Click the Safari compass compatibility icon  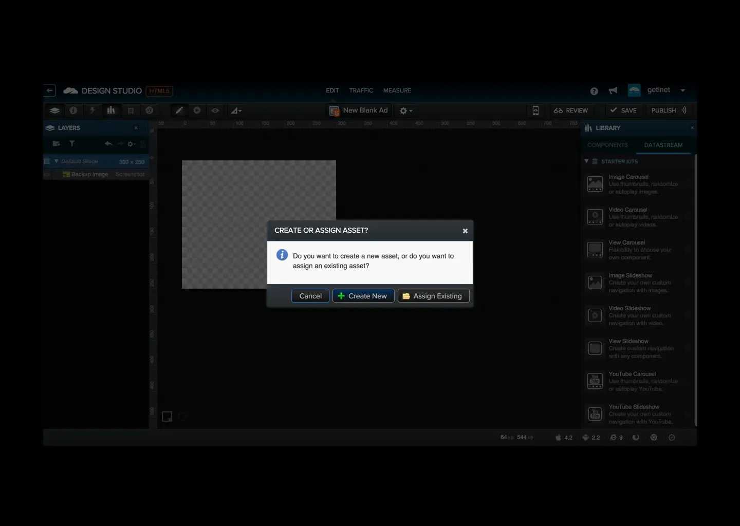[x=672, y=438]
